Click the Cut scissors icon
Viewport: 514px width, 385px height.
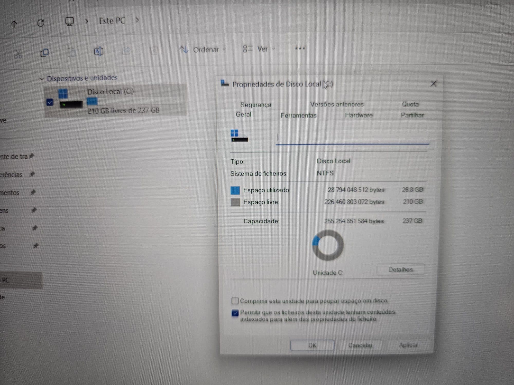[x=18, y=54]
